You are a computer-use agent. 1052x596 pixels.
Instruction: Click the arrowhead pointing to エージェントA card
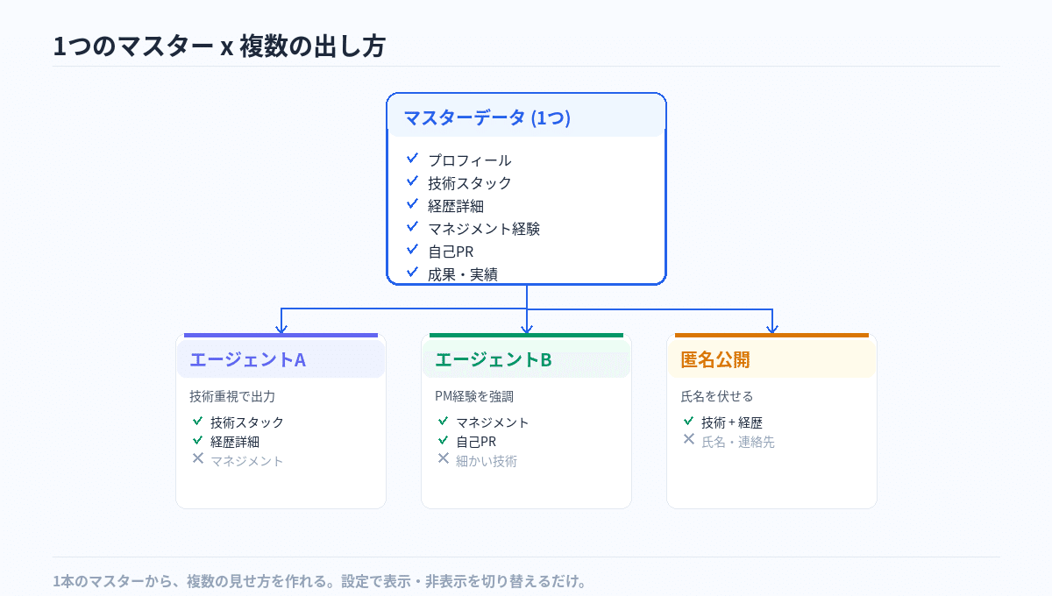pos(281,329)
